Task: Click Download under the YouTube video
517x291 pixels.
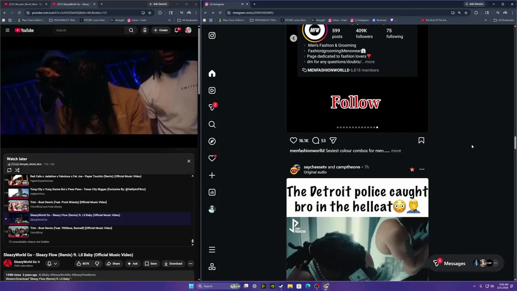Action: (x=173, y=264)
